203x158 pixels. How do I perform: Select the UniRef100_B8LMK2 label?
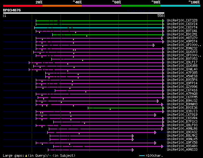182,136
